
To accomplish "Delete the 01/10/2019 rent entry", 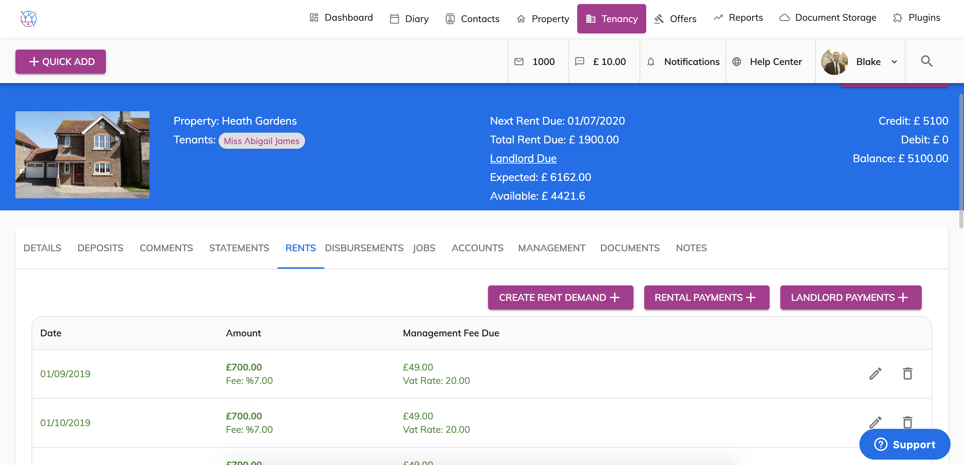I will (907, 422).
